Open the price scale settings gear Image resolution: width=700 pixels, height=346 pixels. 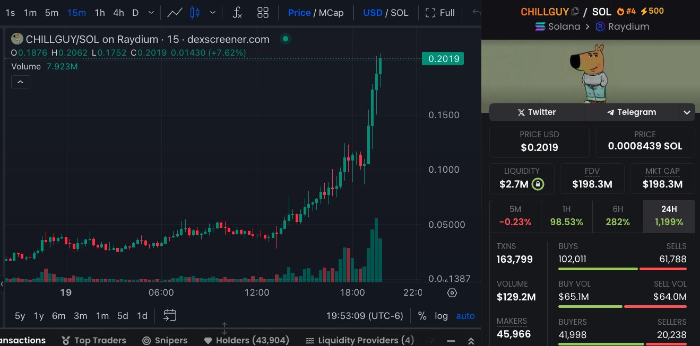(x=452, y=292)
